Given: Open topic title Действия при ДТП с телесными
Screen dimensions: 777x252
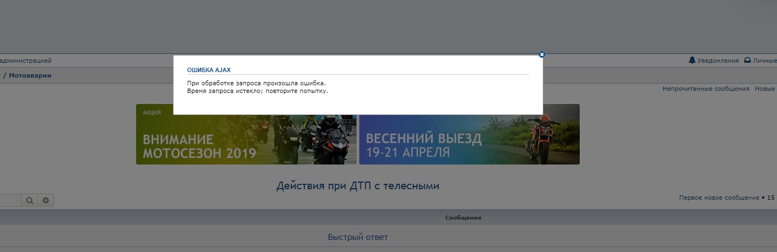Looking at the screenshot, I should pos(358,186).
